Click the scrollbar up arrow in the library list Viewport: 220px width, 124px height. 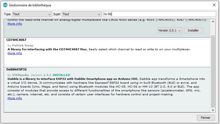[213, 21]
